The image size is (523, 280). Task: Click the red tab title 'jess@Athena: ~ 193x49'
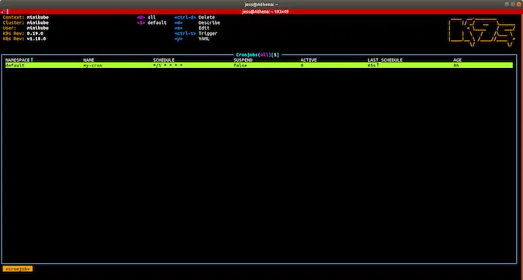pyautogui.click(x=265, y=12)
